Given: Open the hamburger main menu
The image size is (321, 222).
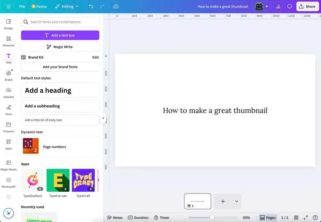Looking at the screenshot, I should click(8, 6).
